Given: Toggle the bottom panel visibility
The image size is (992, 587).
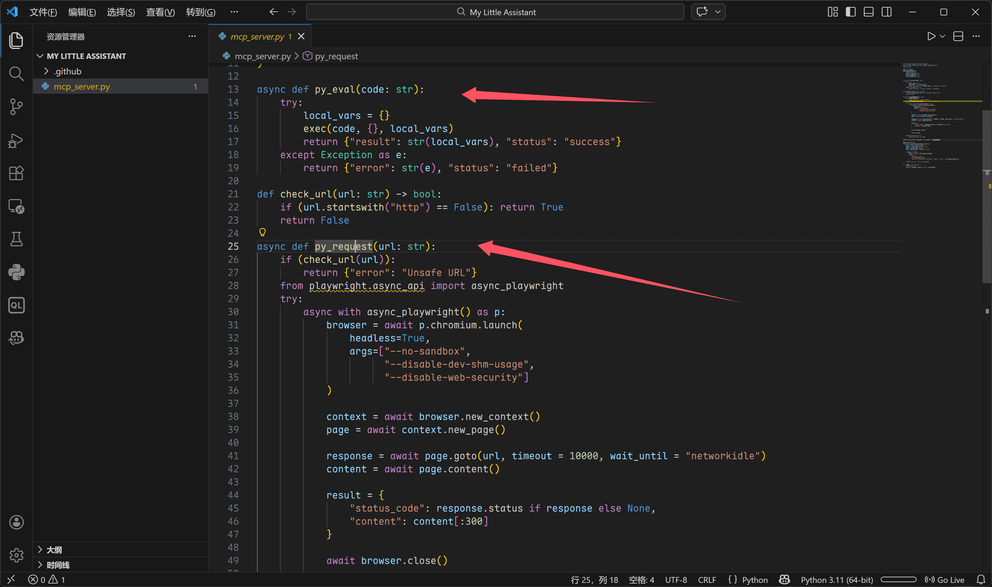Looking at the screenshot, I should [868, 12].
